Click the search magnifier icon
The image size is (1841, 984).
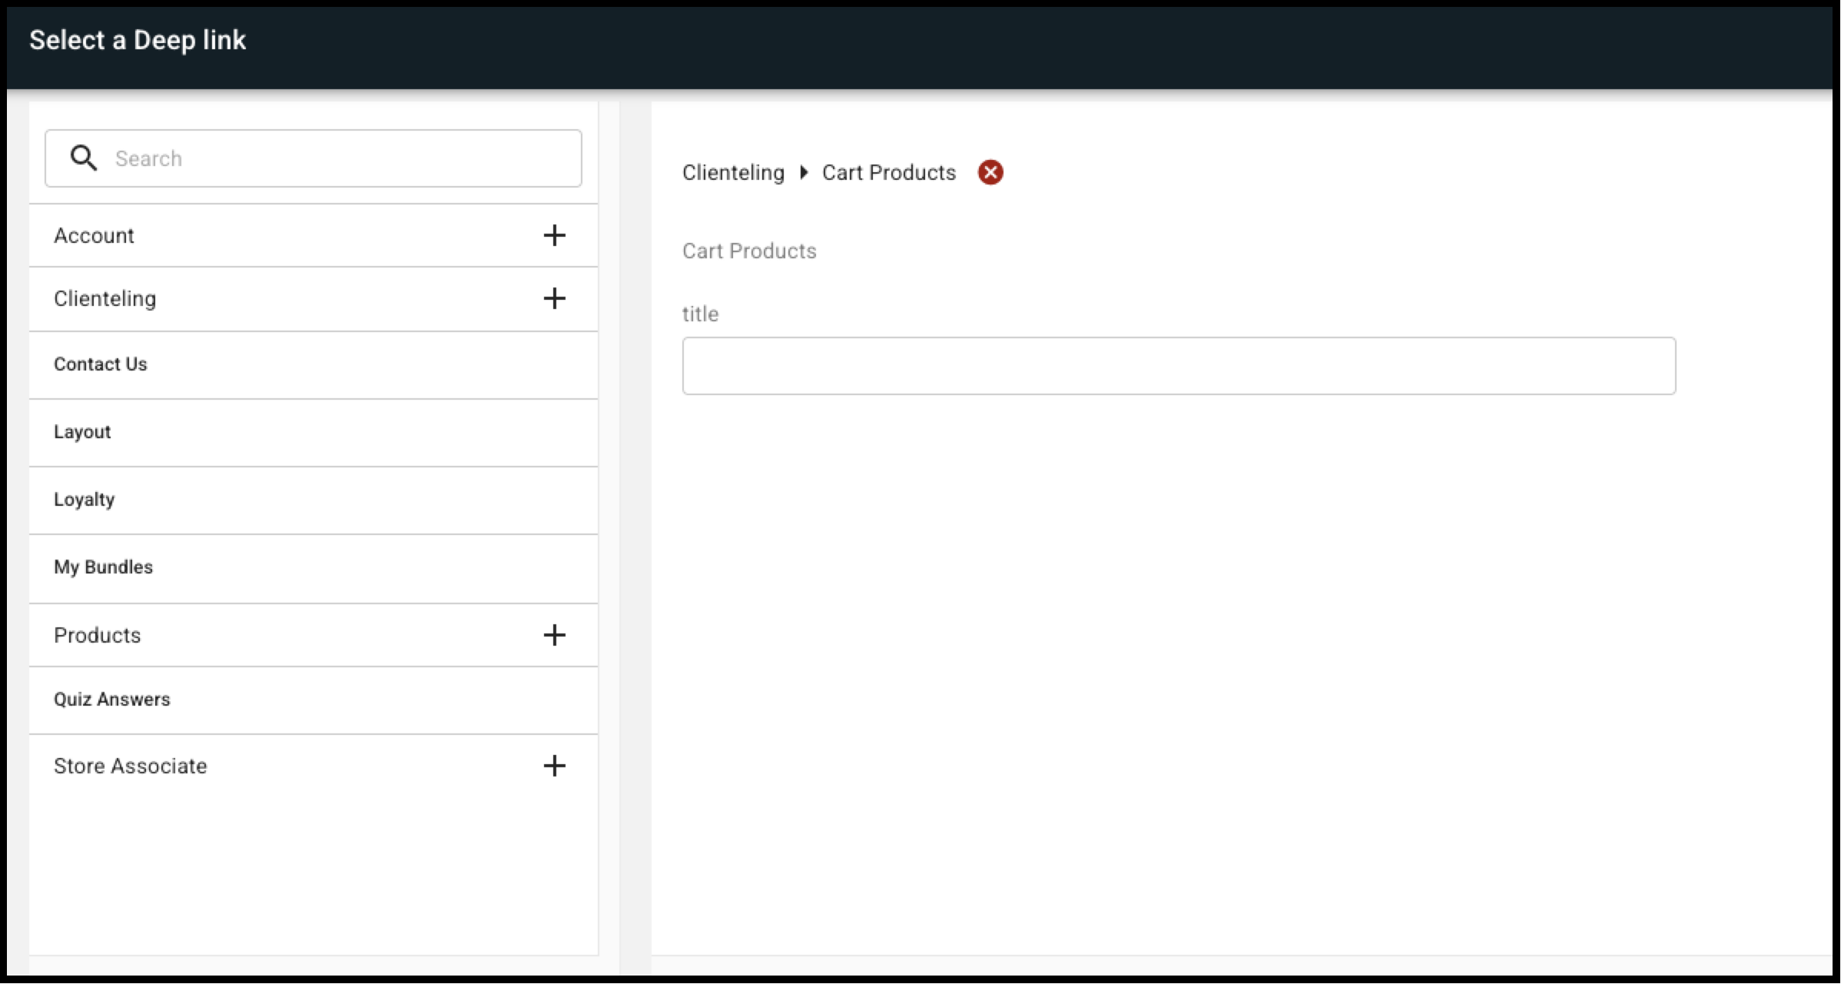point(83,158)
